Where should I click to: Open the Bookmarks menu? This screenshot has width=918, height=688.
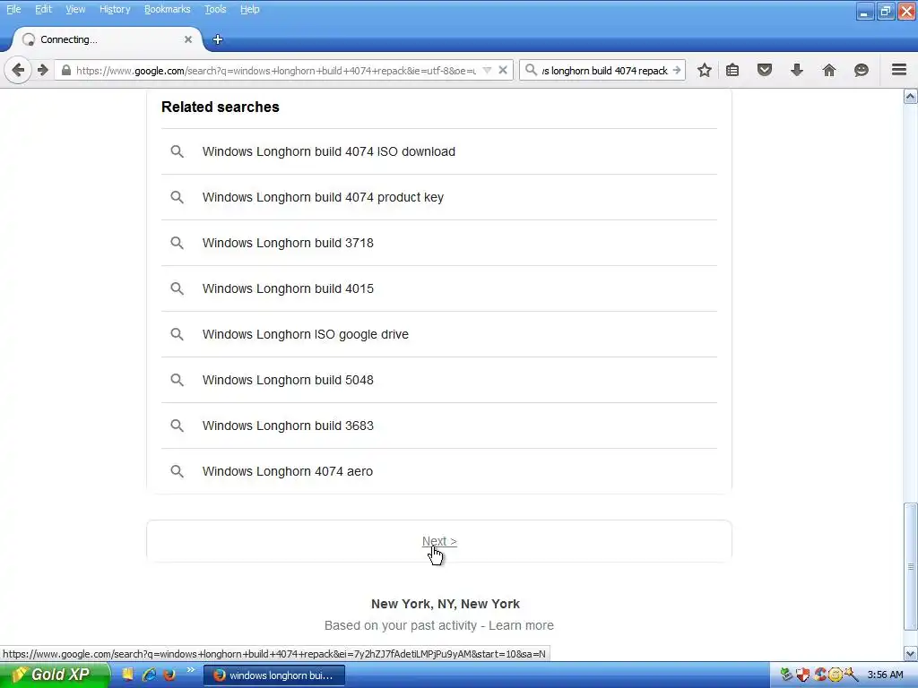click(167, 9)
